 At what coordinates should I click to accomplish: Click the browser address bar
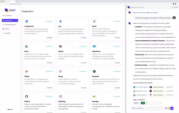point(89,4)
